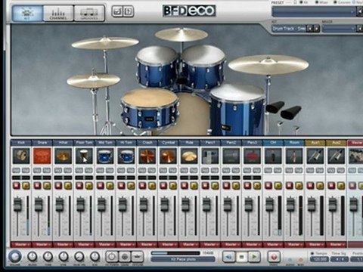Mute the Room channel

point(290,186)
